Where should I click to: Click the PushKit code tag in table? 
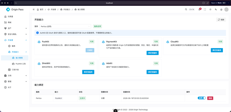point(59,98)
